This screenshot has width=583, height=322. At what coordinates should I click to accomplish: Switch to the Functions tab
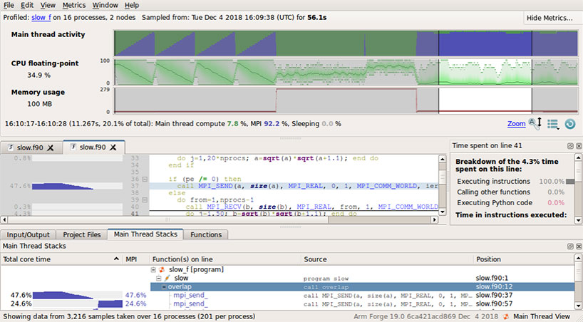207,234
